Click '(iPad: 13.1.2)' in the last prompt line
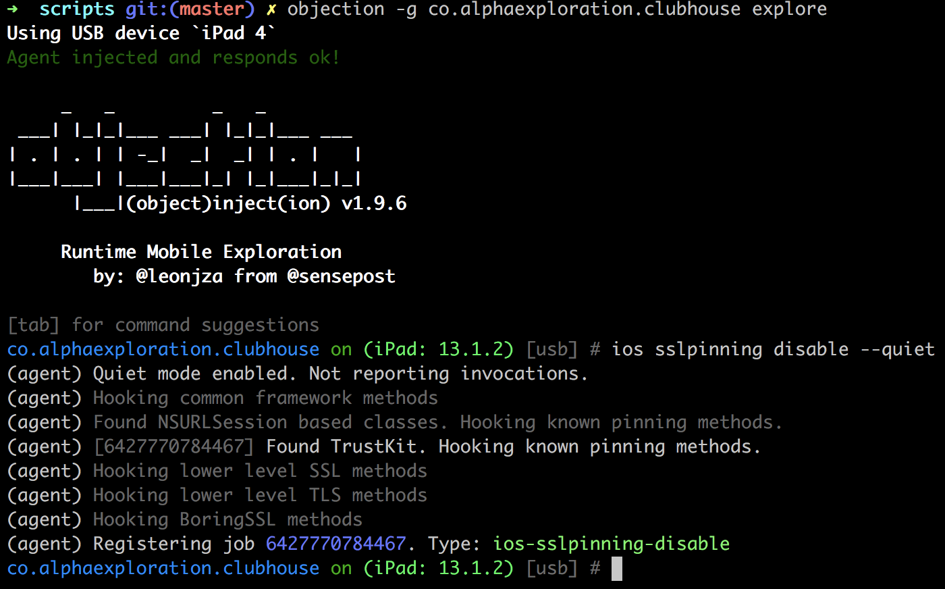The width and height of the screenshot is (945, 589). coord(439,568)
